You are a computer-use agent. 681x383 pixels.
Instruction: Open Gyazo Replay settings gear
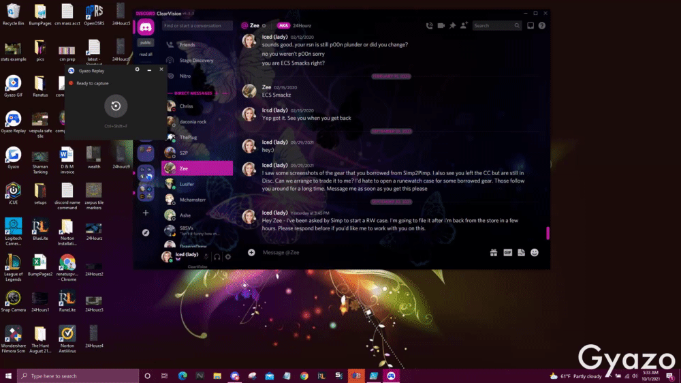tap(138, 69)
